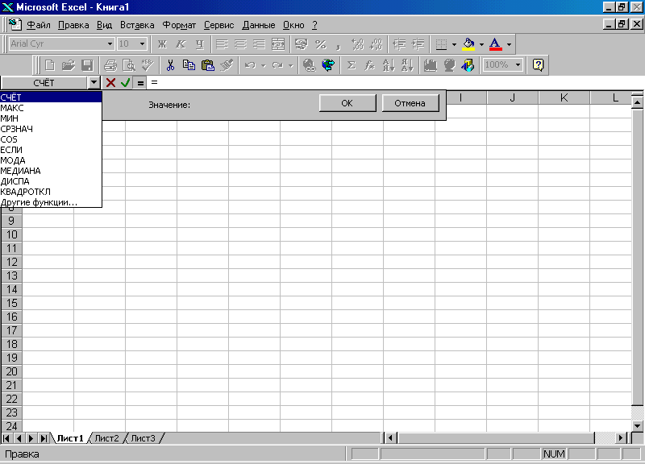Align text right
Viewport: 645px width, 464px height.
pos(259,44)
